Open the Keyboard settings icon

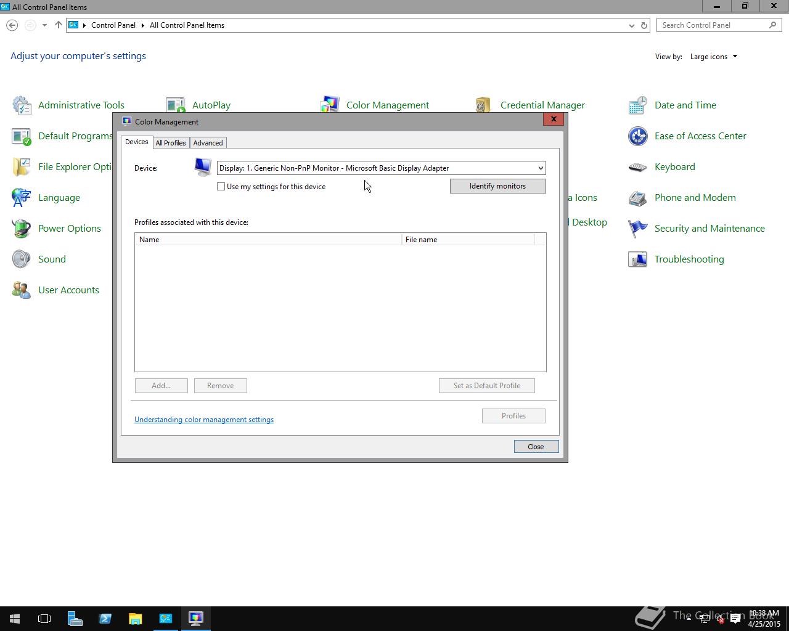point(638,167)
